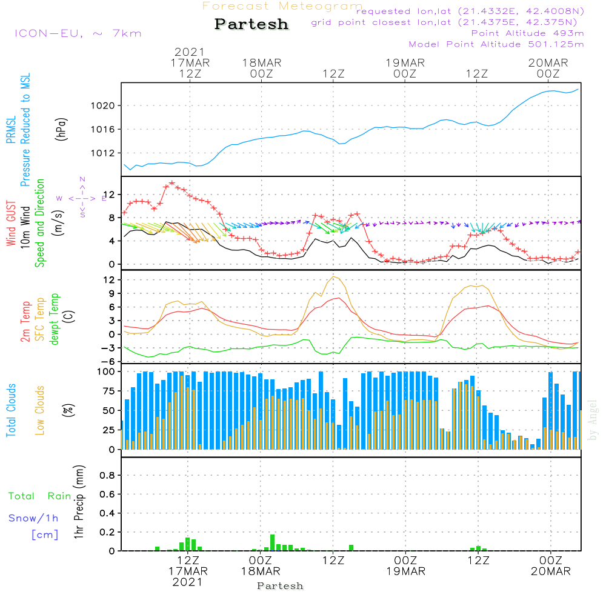Click the SFC temperature peak on 18MAR 12Z
This screenshot has height=606, width=606.
pyautogui.click(x=334, y=277)
